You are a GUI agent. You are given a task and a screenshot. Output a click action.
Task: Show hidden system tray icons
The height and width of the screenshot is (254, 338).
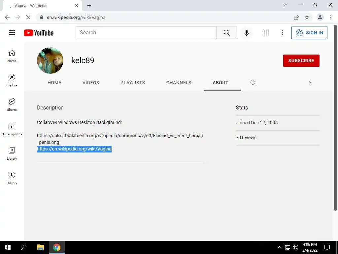point(279,247)
